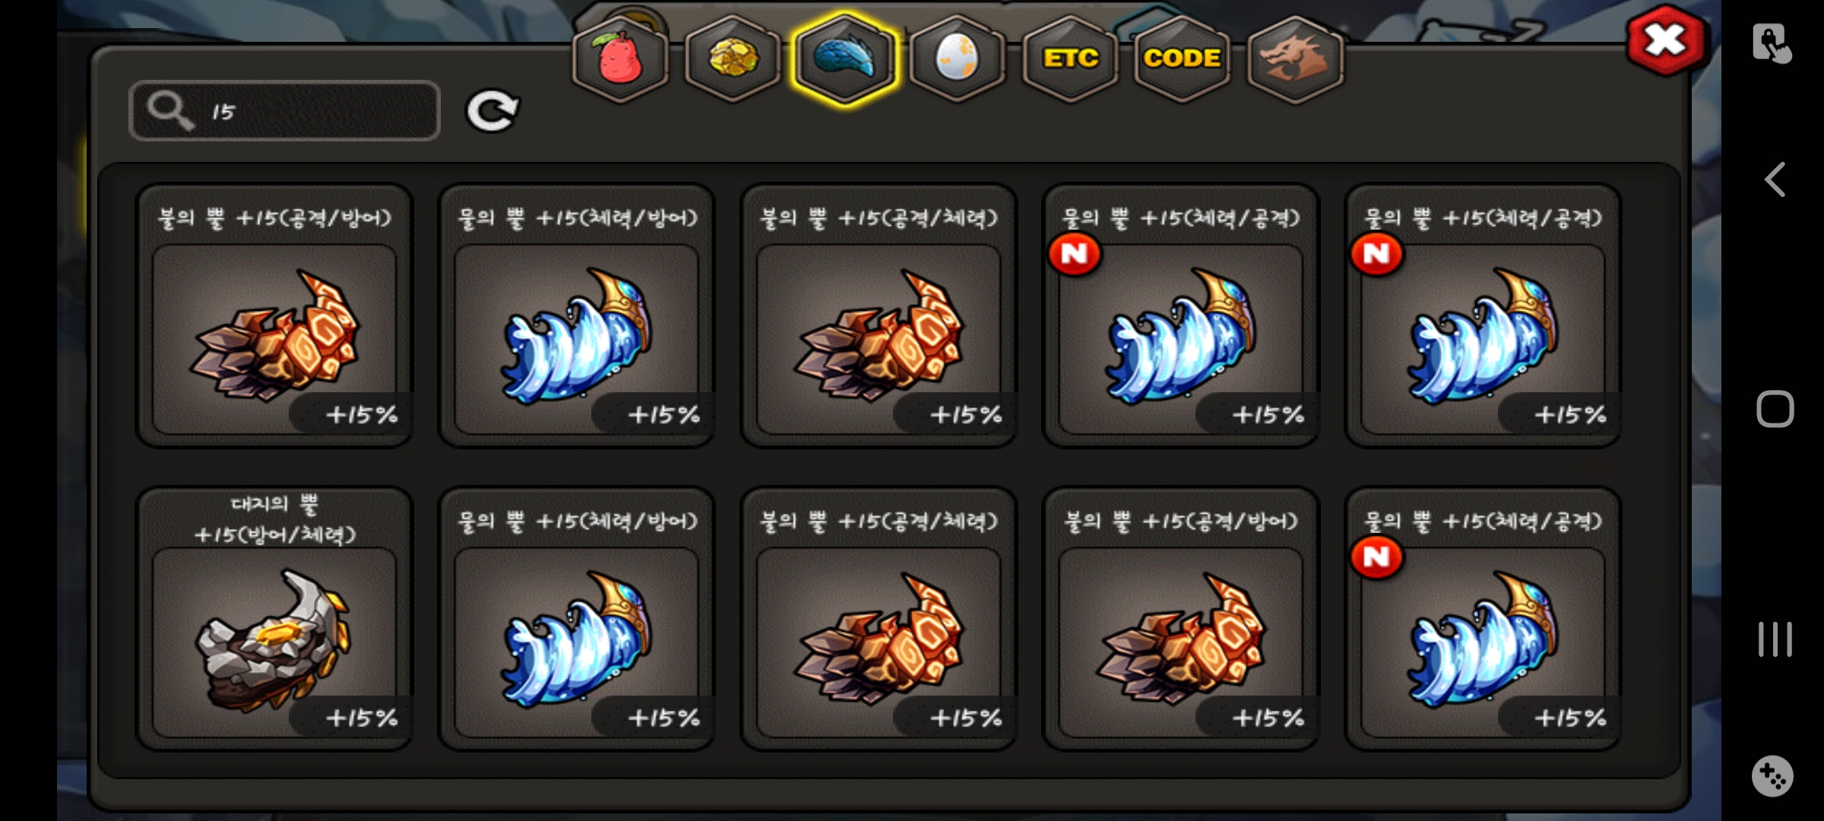Click the magnifying glass search icon
The image size is (1824, 821).
[x=170, y=111]
